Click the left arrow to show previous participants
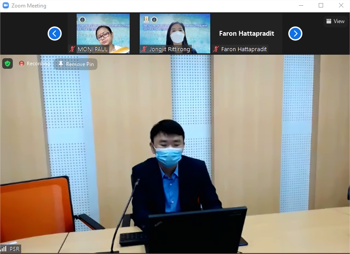 point(55,34)
